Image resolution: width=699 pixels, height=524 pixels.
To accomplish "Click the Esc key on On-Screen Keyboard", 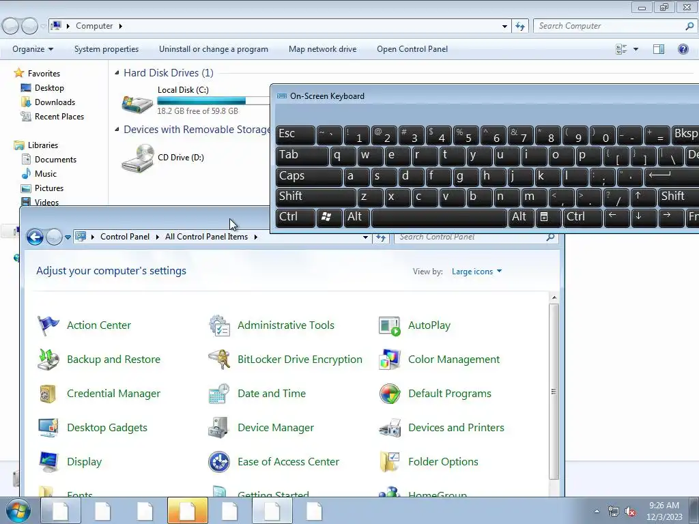I will click(295, 135).
